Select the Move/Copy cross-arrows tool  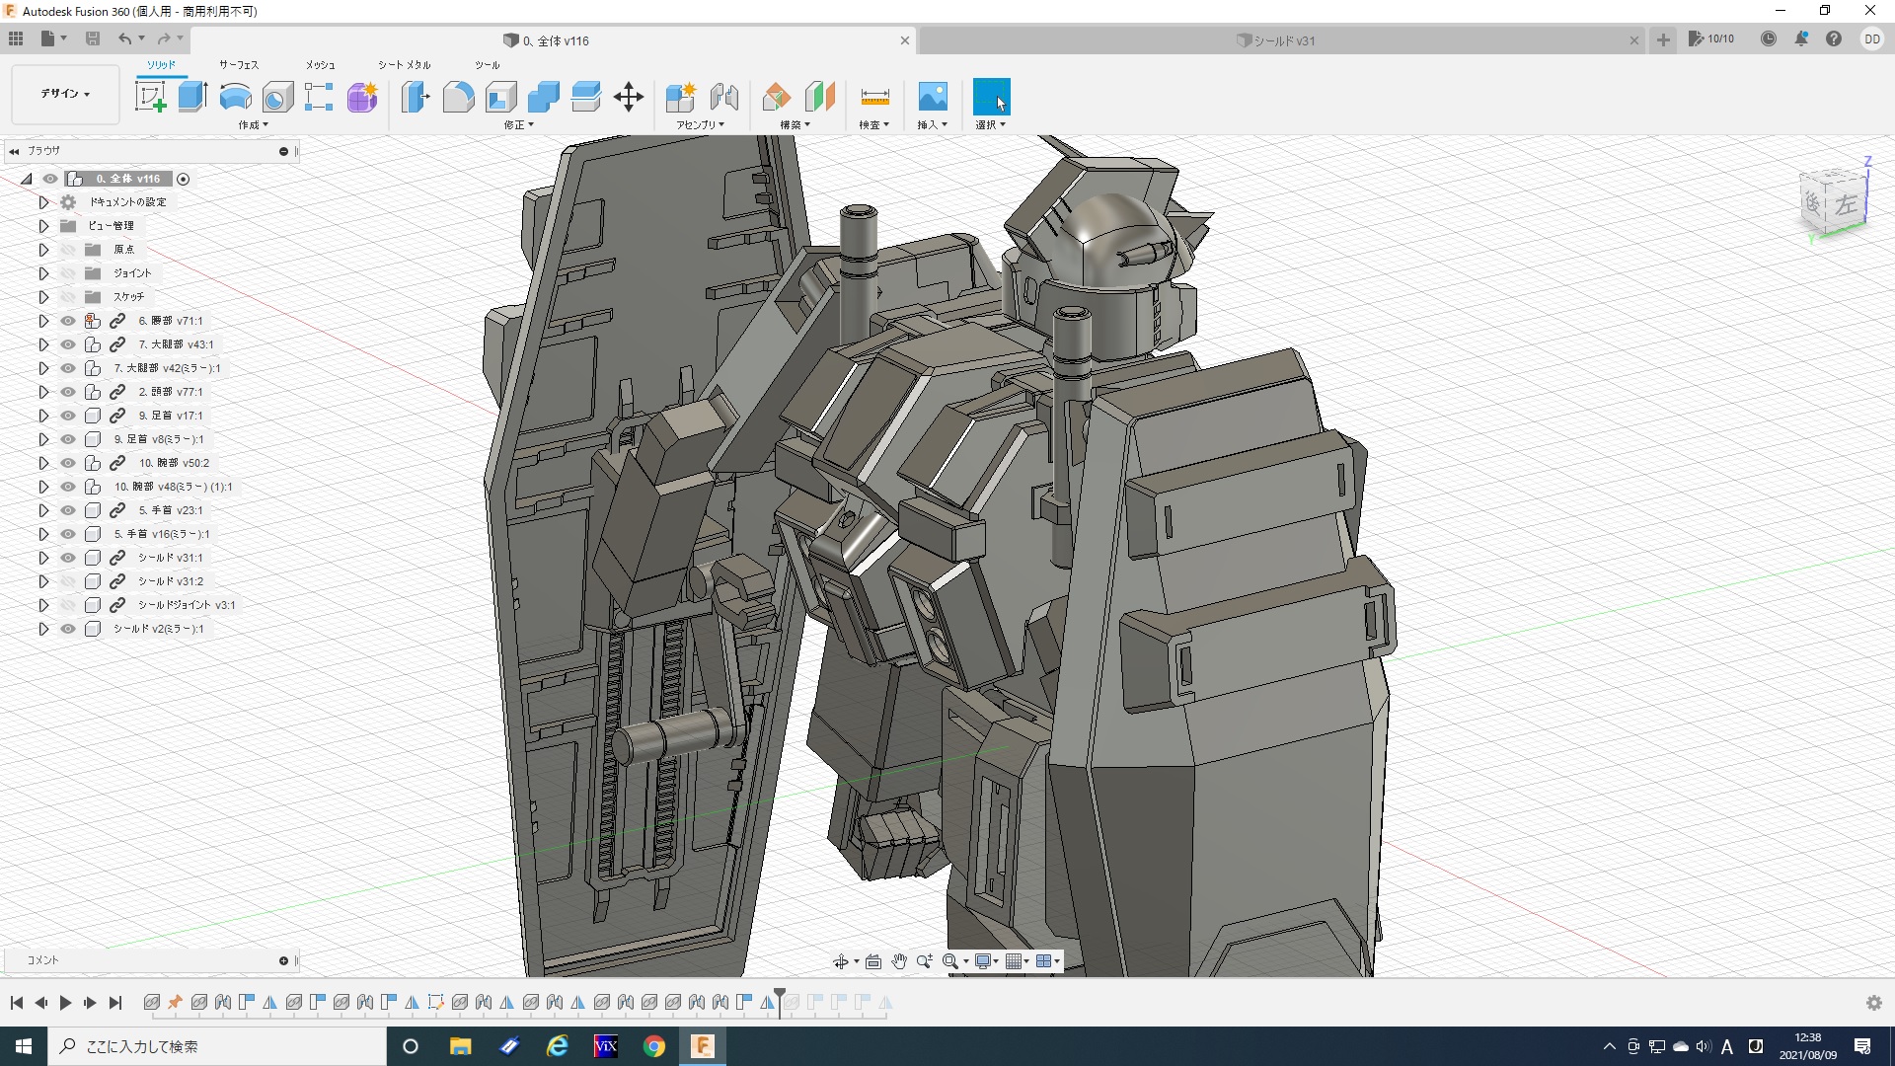628,97
